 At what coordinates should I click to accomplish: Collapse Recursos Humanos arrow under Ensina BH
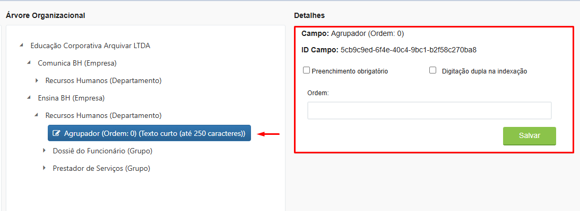click(36, 115)
